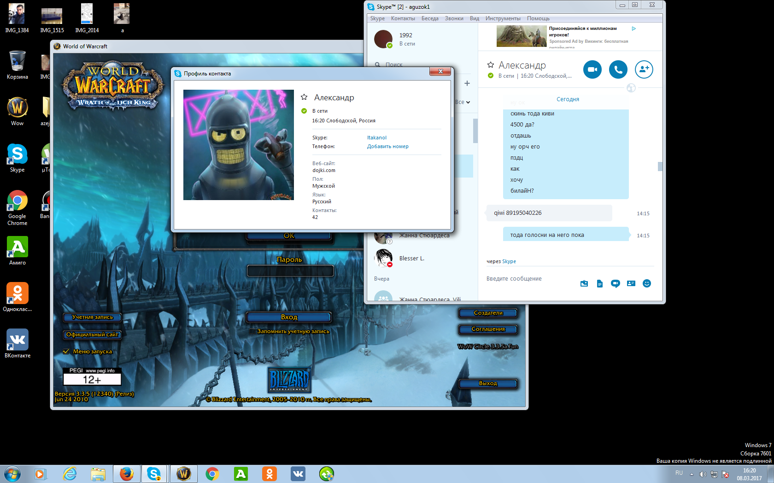Enable 'Запомнить учетную запись' checkbox

tap(252, 331)
